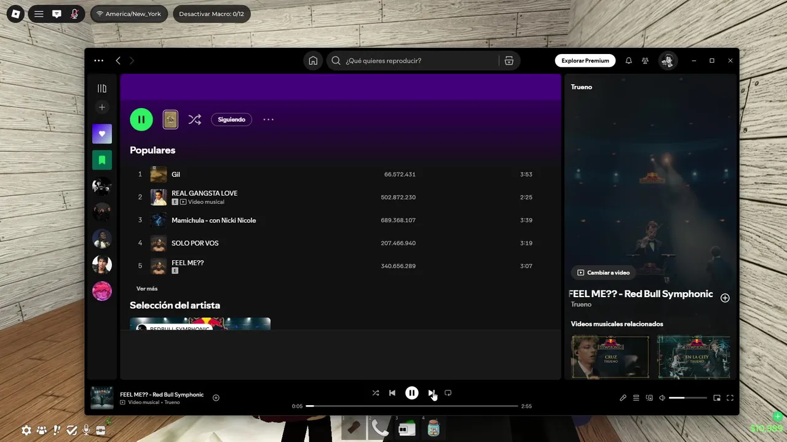787x442 pixels.
Task: Go to Spotify Home
Action: (x=313, y=61)
